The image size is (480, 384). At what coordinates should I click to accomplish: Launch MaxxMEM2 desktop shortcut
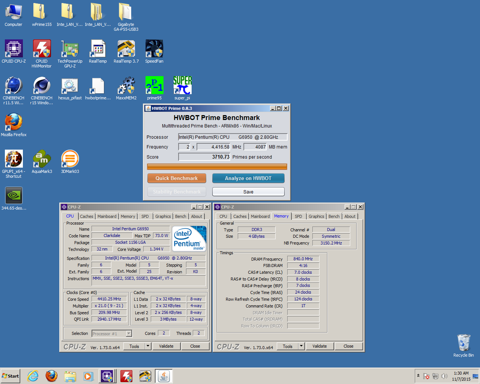click(126, 88)
